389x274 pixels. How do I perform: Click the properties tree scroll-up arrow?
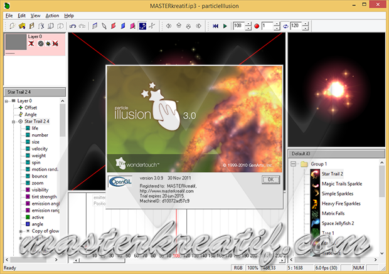coord(63,101)
